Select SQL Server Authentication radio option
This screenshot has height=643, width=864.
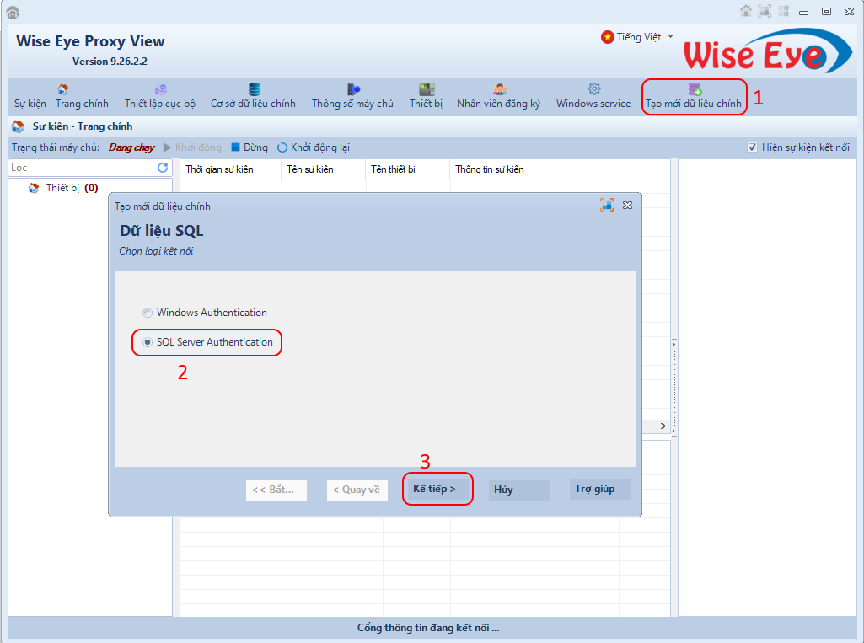(148, 342)
